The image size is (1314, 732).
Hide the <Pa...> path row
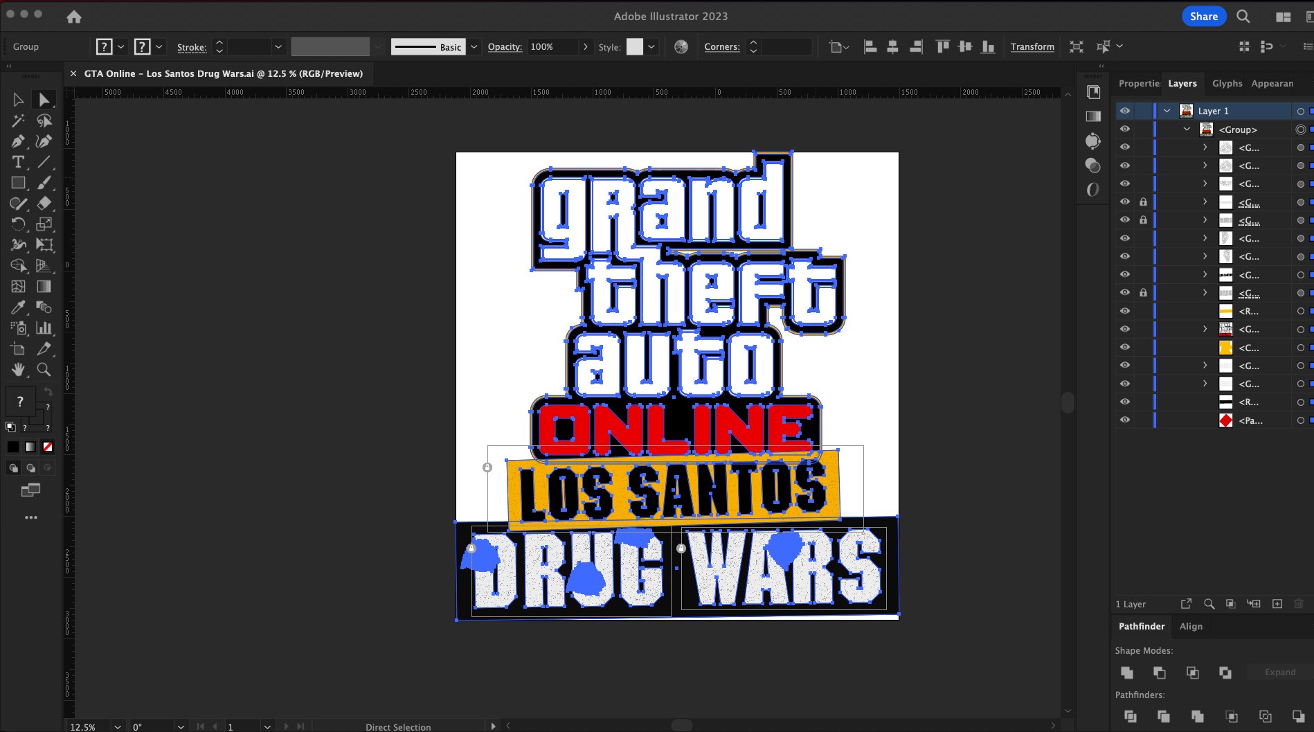tap(1125, 420)
